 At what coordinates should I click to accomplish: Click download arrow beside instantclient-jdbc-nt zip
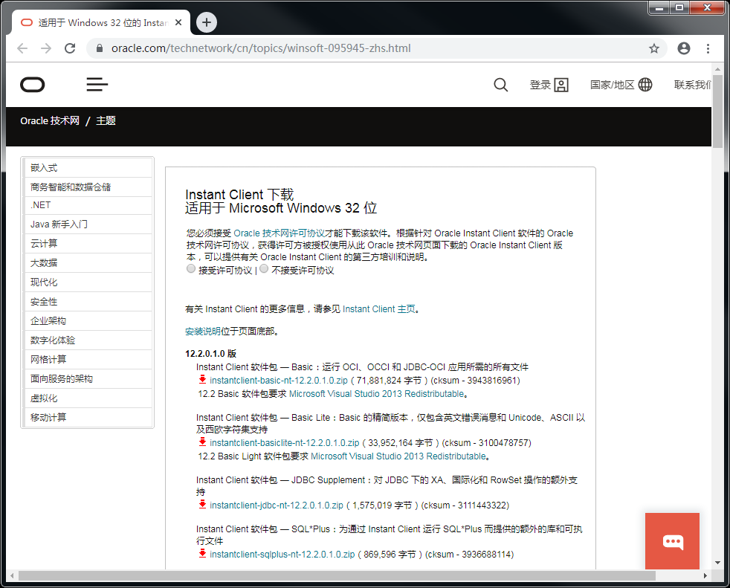click(202, 504)
